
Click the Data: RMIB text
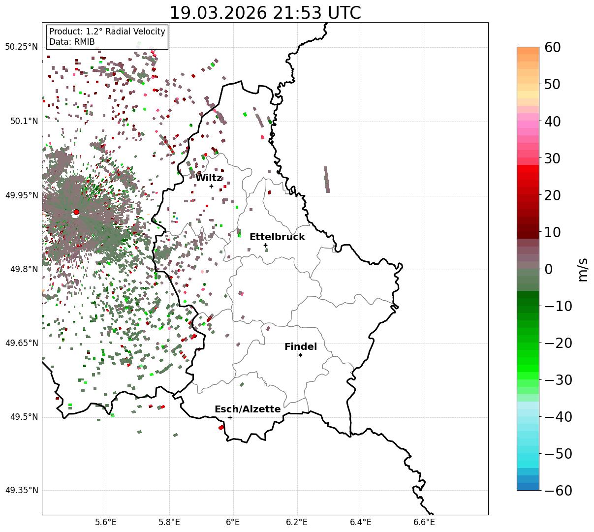pyautogui.click(x=72, y=42)
